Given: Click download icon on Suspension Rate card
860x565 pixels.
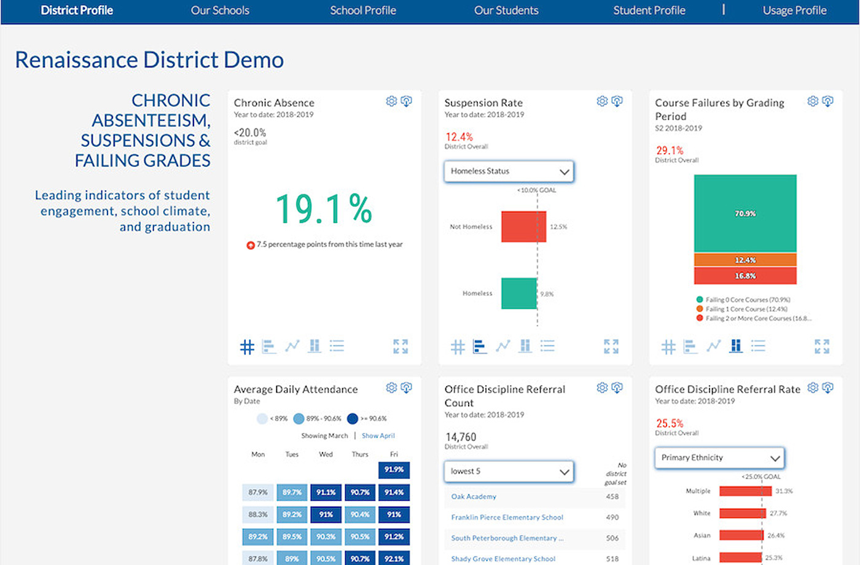Looking at the screenshot, I should tap(617, 101).
